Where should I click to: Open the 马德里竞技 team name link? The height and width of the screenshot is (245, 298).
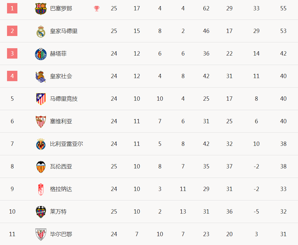tap(64, 99)
